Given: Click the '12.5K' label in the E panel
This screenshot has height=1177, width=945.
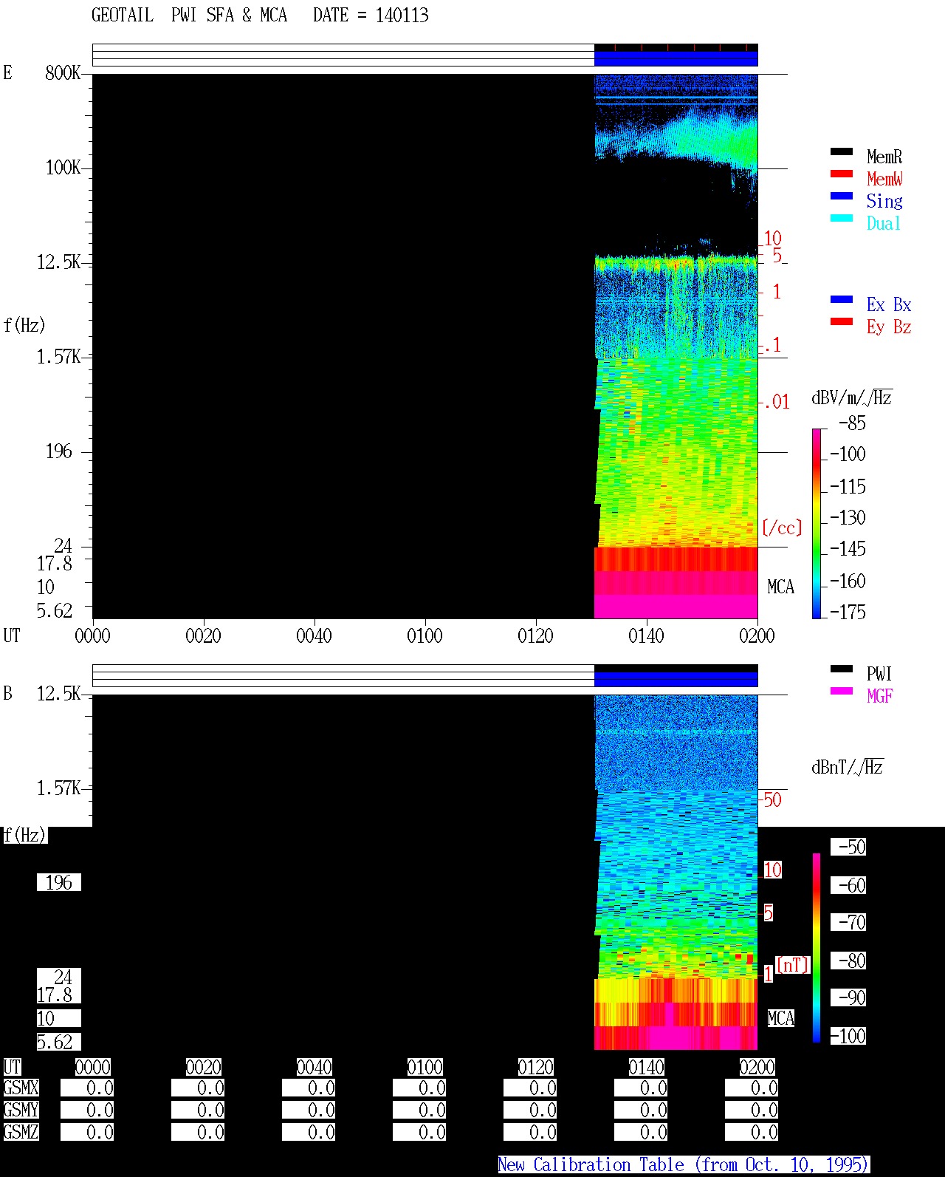Looking at the screenshot, I should 59,262.
